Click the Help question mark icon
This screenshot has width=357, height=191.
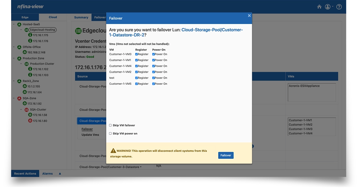coord(339,6)
